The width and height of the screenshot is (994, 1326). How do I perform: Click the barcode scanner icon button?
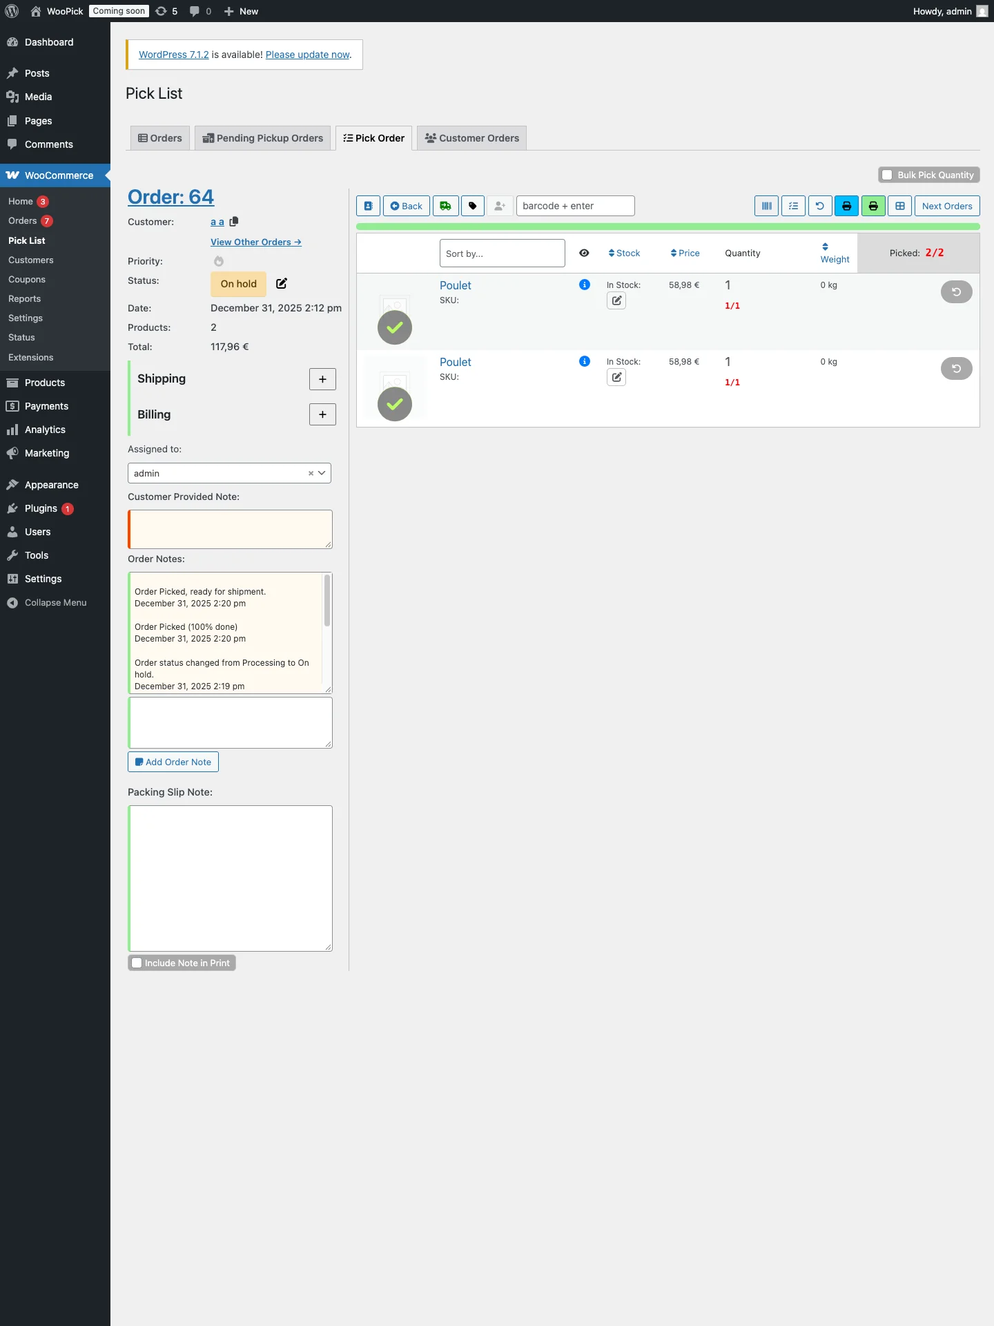767,206
